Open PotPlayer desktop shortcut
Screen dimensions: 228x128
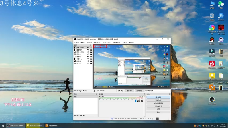click(212, 77)
